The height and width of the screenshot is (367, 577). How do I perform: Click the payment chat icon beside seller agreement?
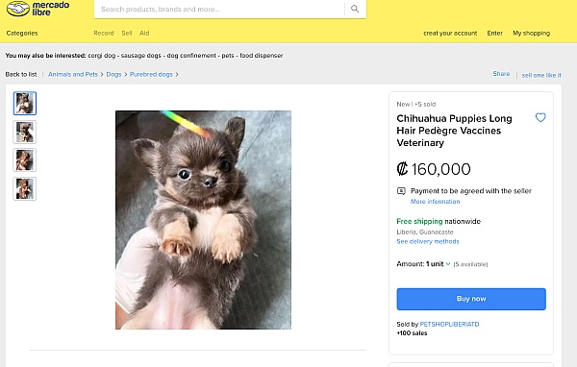coord(401,191)
